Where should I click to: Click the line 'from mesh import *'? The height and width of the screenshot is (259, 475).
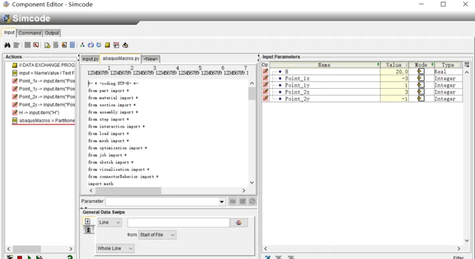[108, 141]
